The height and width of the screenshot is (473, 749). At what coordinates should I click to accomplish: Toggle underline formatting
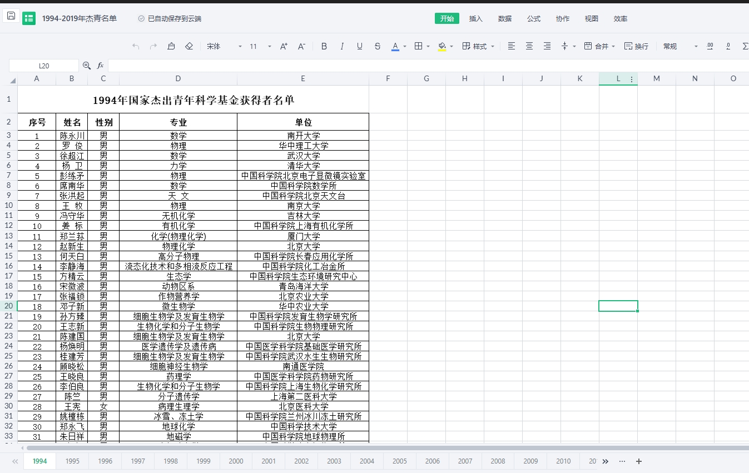360,46
